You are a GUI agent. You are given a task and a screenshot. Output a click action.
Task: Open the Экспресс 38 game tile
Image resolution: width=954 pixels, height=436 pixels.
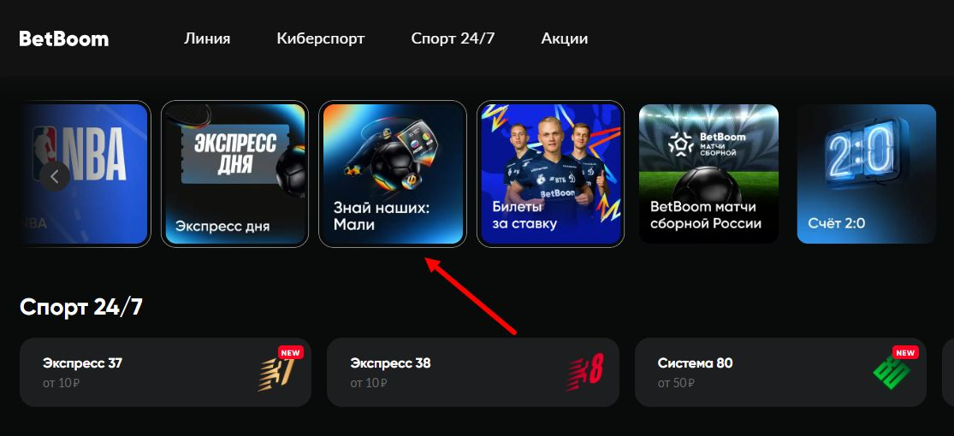click(x=473, y=372)
